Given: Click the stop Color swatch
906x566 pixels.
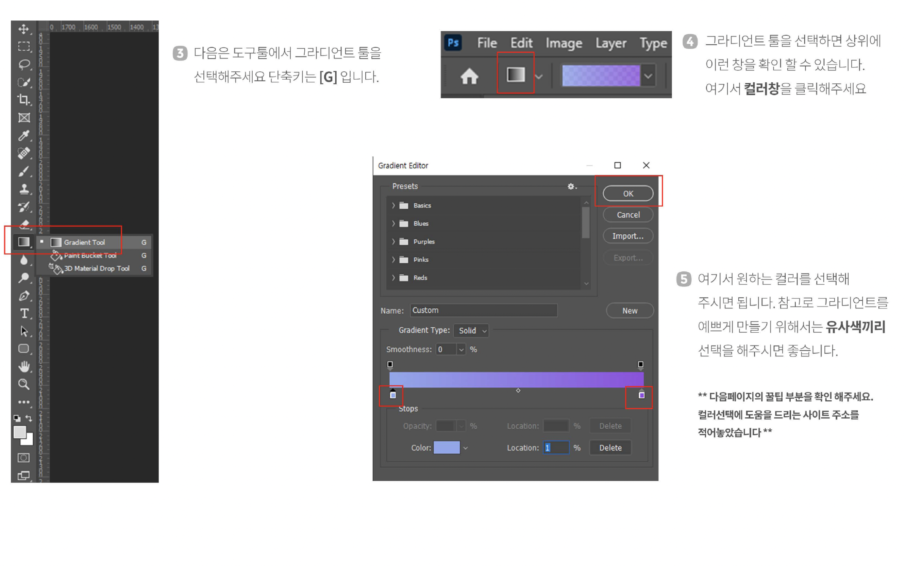Looking at the screenshot, I should click(x=446, y=447).
